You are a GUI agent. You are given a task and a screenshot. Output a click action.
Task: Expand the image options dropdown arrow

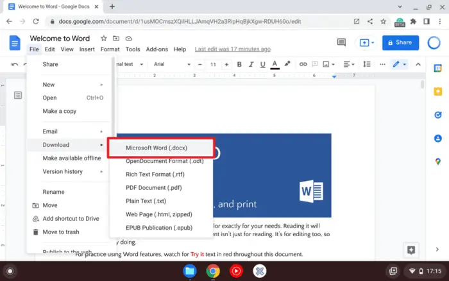click(333, 64)
